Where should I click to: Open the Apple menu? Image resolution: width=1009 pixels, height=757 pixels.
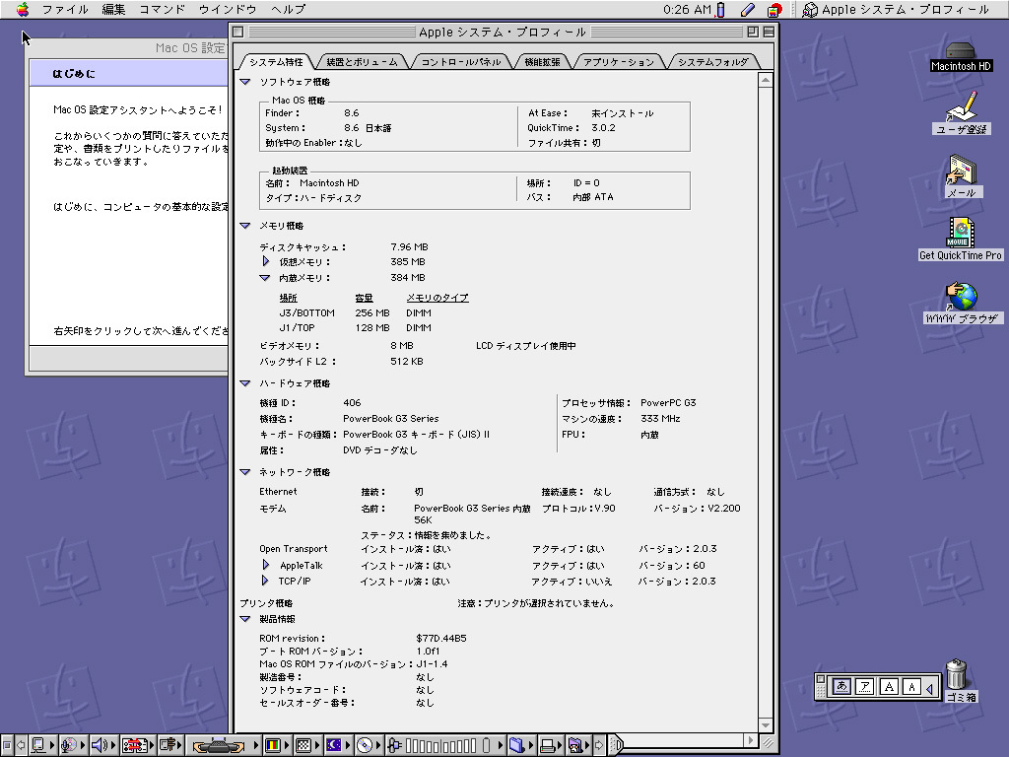click(x=23, y=9)
